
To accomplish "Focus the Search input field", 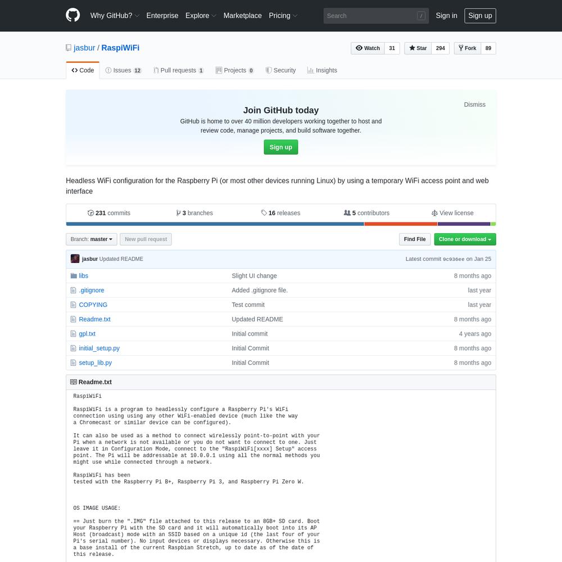I will tap(376, 16).
